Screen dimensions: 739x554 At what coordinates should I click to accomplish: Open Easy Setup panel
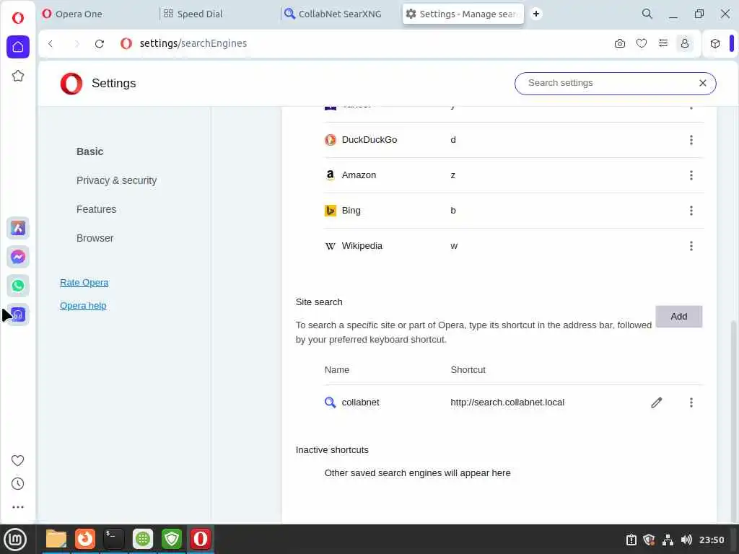pos(663,43)
